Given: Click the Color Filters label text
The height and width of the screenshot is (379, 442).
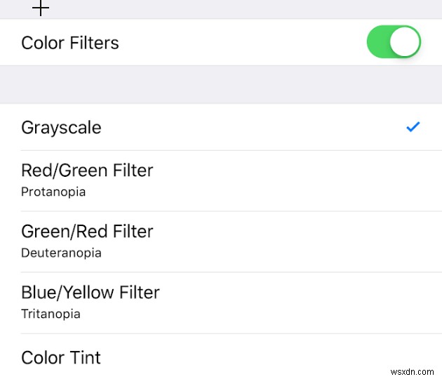Looking at the screenshot, I should point(70,43).
